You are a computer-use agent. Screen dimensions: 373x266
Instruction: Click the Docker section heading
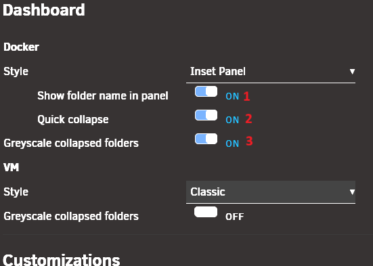(21, 47)
